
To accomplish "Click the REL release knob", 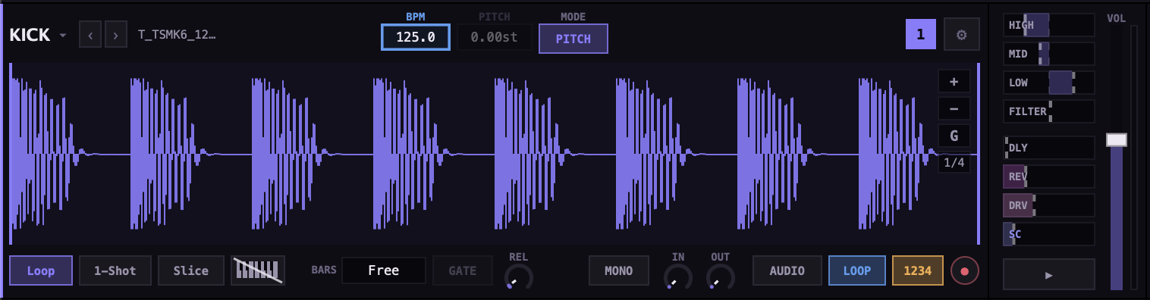I will [x=519, y=277].
